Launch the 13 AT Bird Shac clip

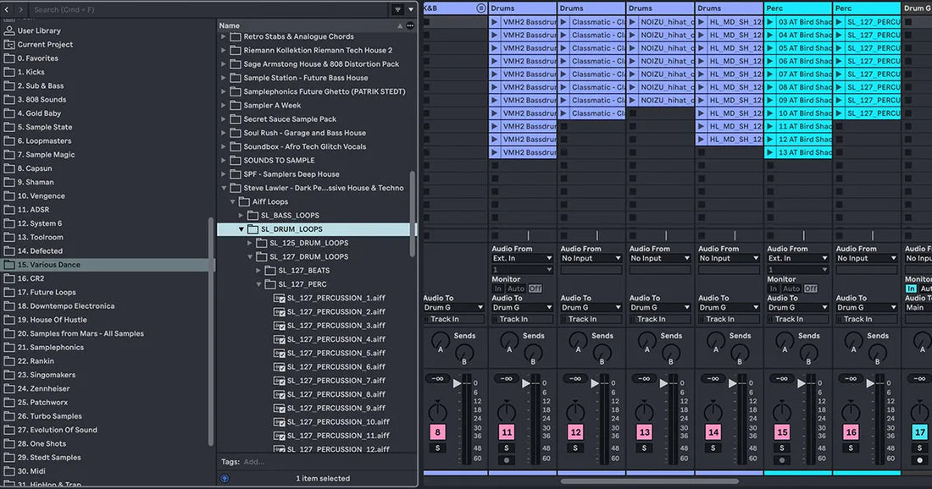point(770,152)
